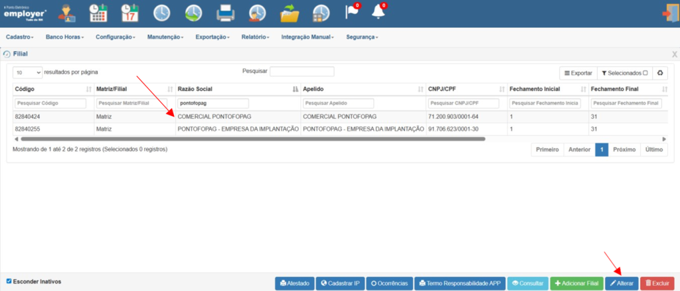This screenshot has width=680, height=291.
Task: Focus the Pesquisar Fechamento Inicial filter field
Action: click(545, 103)
